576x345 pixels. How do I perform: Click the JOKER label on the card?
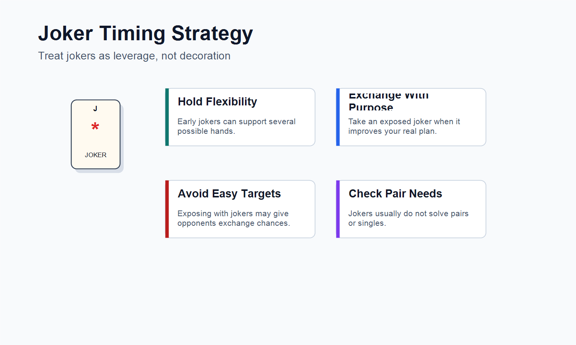[96, 155]
